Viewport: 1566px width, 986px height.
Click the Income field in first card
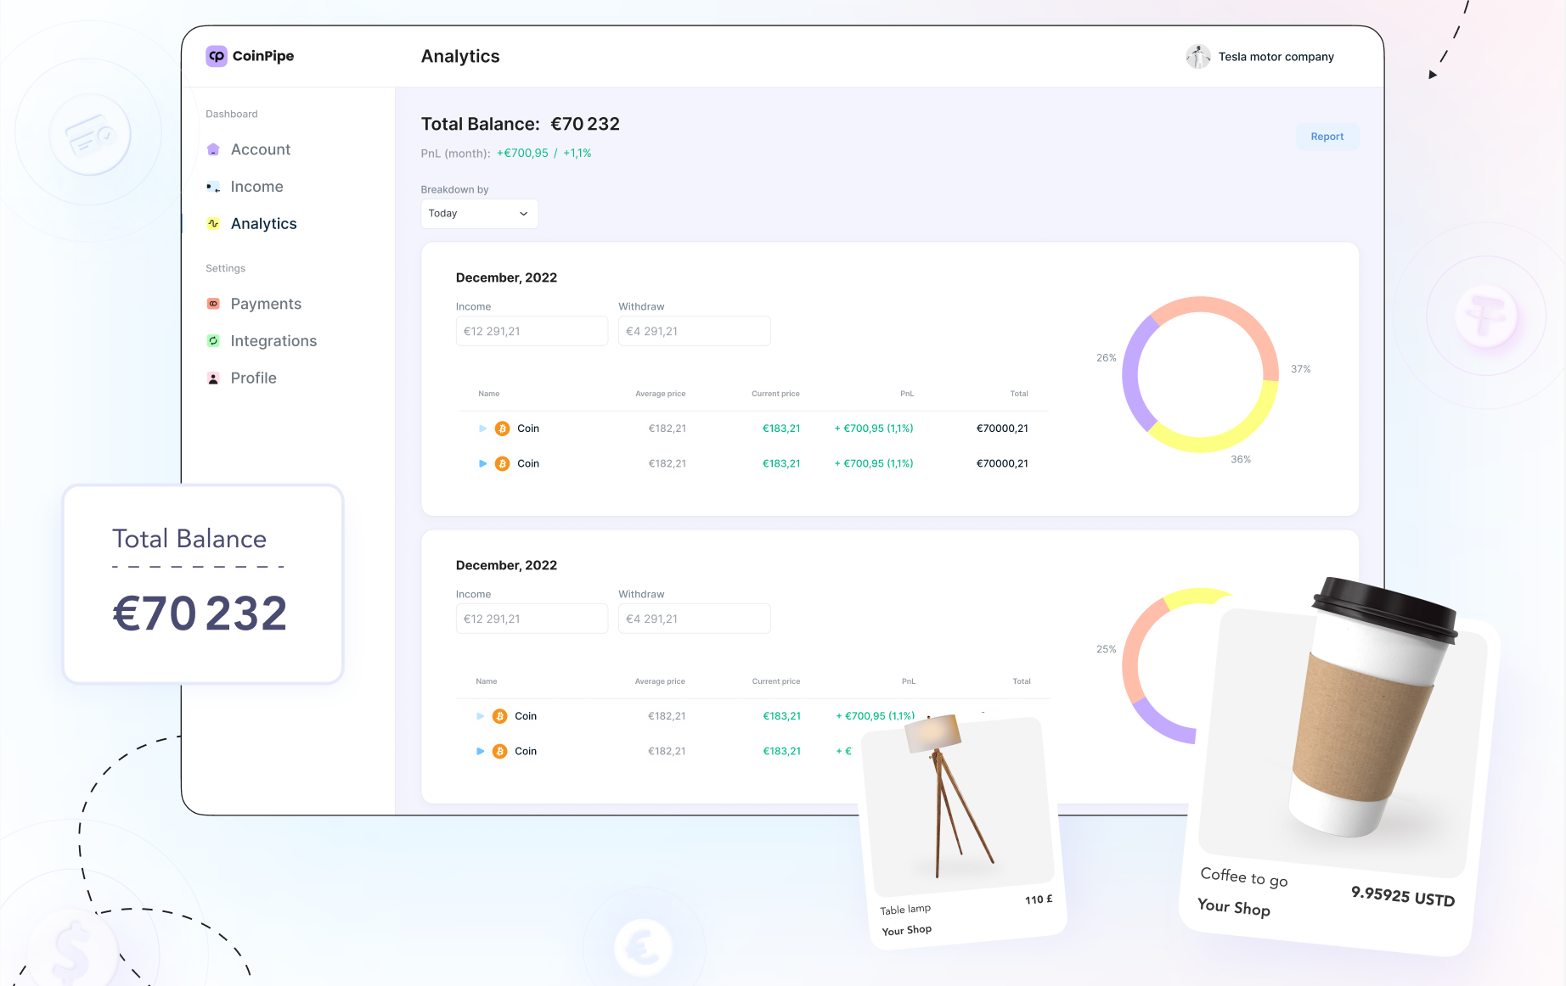[532, 331]
